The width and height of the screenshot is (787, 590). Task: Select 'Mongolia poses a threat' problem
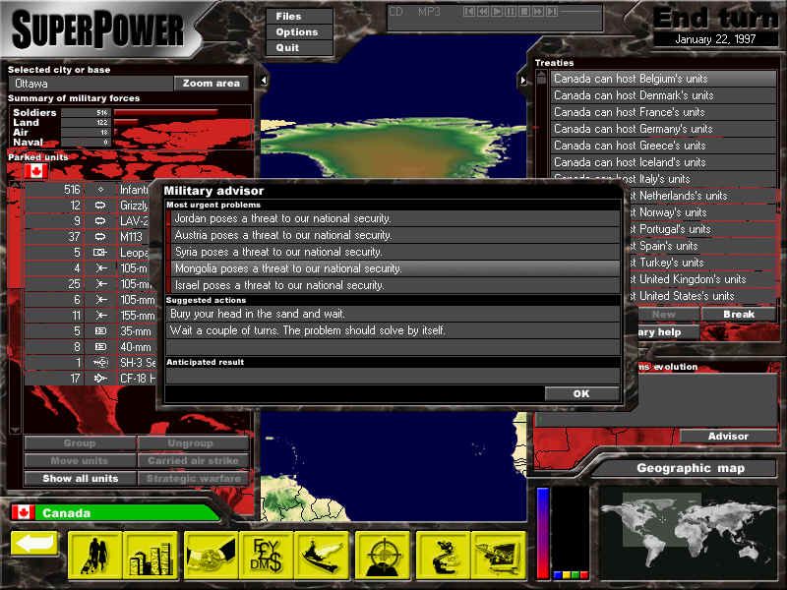pos(394,268)
